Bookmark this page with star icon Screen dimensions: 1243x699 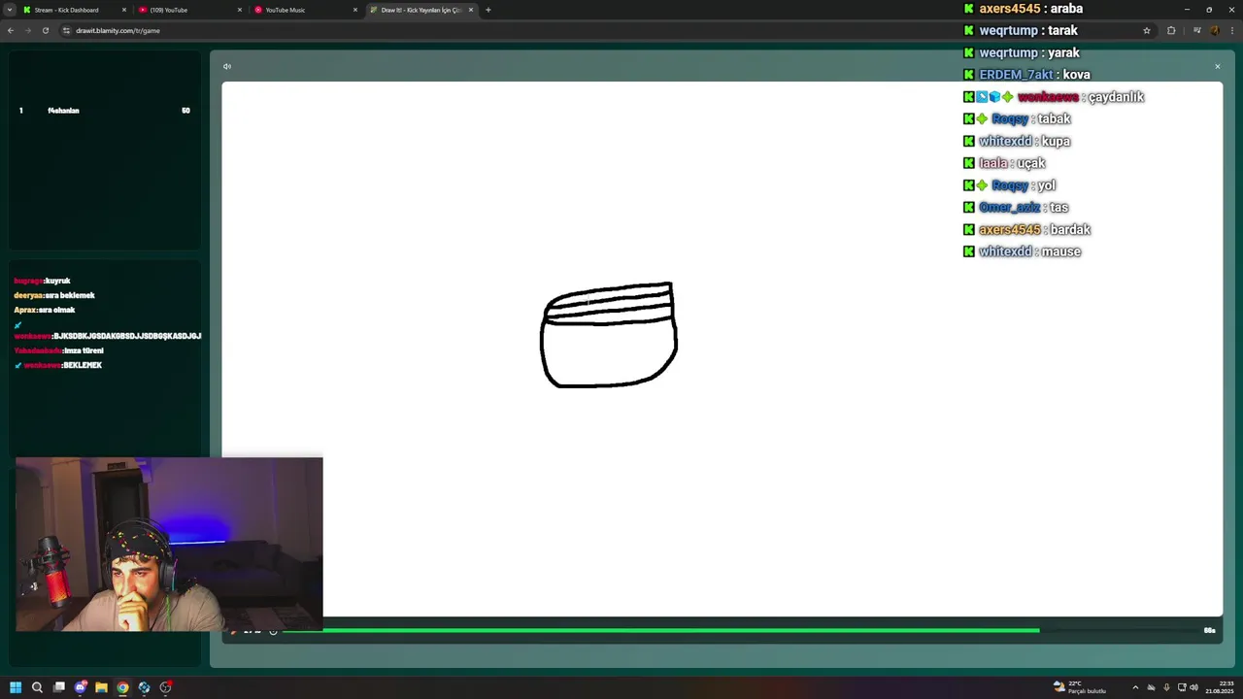[1147, 30]
